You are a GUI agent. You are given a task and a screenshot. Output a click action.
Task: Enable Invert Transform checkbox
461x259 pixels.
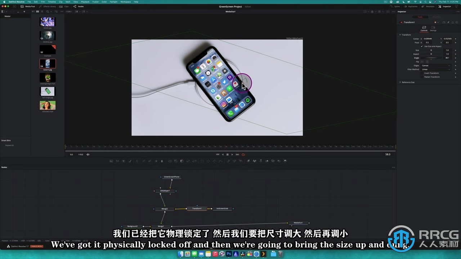(422, 73)
